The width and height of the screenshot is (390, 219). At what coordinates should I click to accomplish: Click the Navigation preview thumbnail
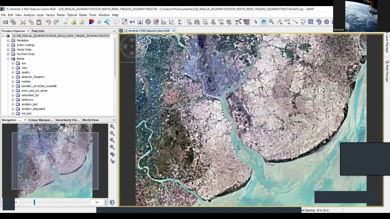[55, 161]
